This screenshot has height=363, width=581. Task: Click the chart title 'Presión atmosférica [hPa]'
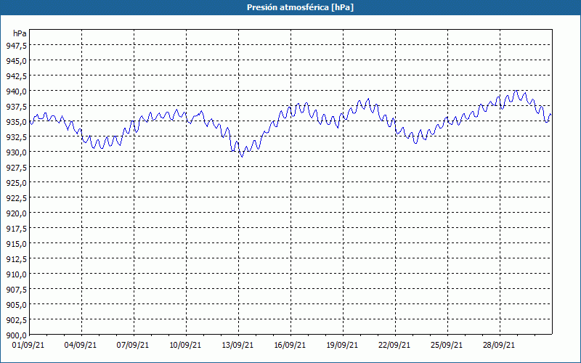[x=300, y=7]
